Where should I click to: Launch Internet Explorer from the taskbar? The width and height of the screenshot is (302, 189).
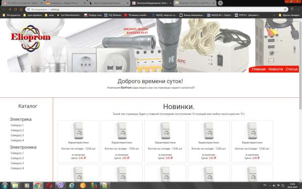[71, 185]
